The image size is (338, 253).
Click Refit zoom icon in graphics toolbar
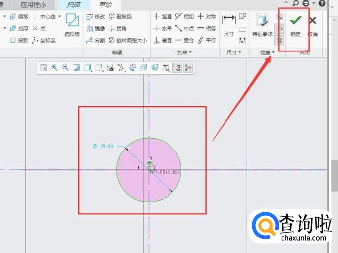(43, 68)
